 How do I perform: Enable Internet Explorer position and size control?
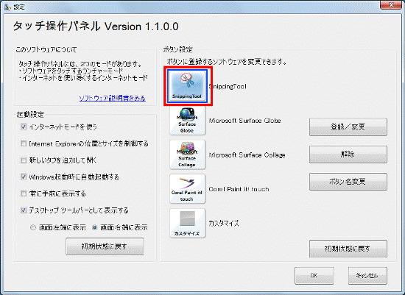(x=24, y=143)
